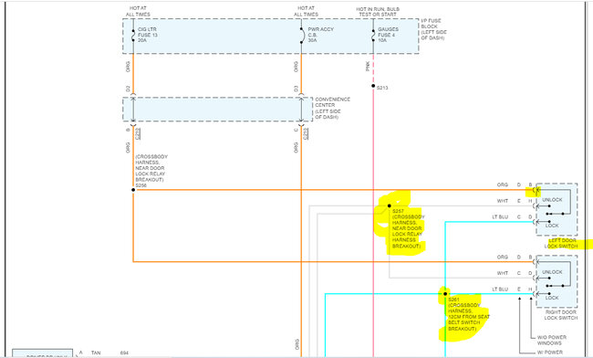The width and height of the screenshot is (593, 358).
Task: Click the 694 circuit number
Action: (124, 353)
